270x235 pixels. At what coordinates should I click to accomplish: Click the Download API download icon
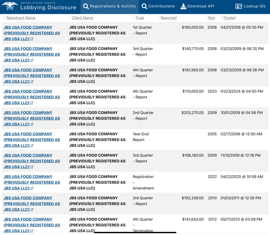[183, 6]
